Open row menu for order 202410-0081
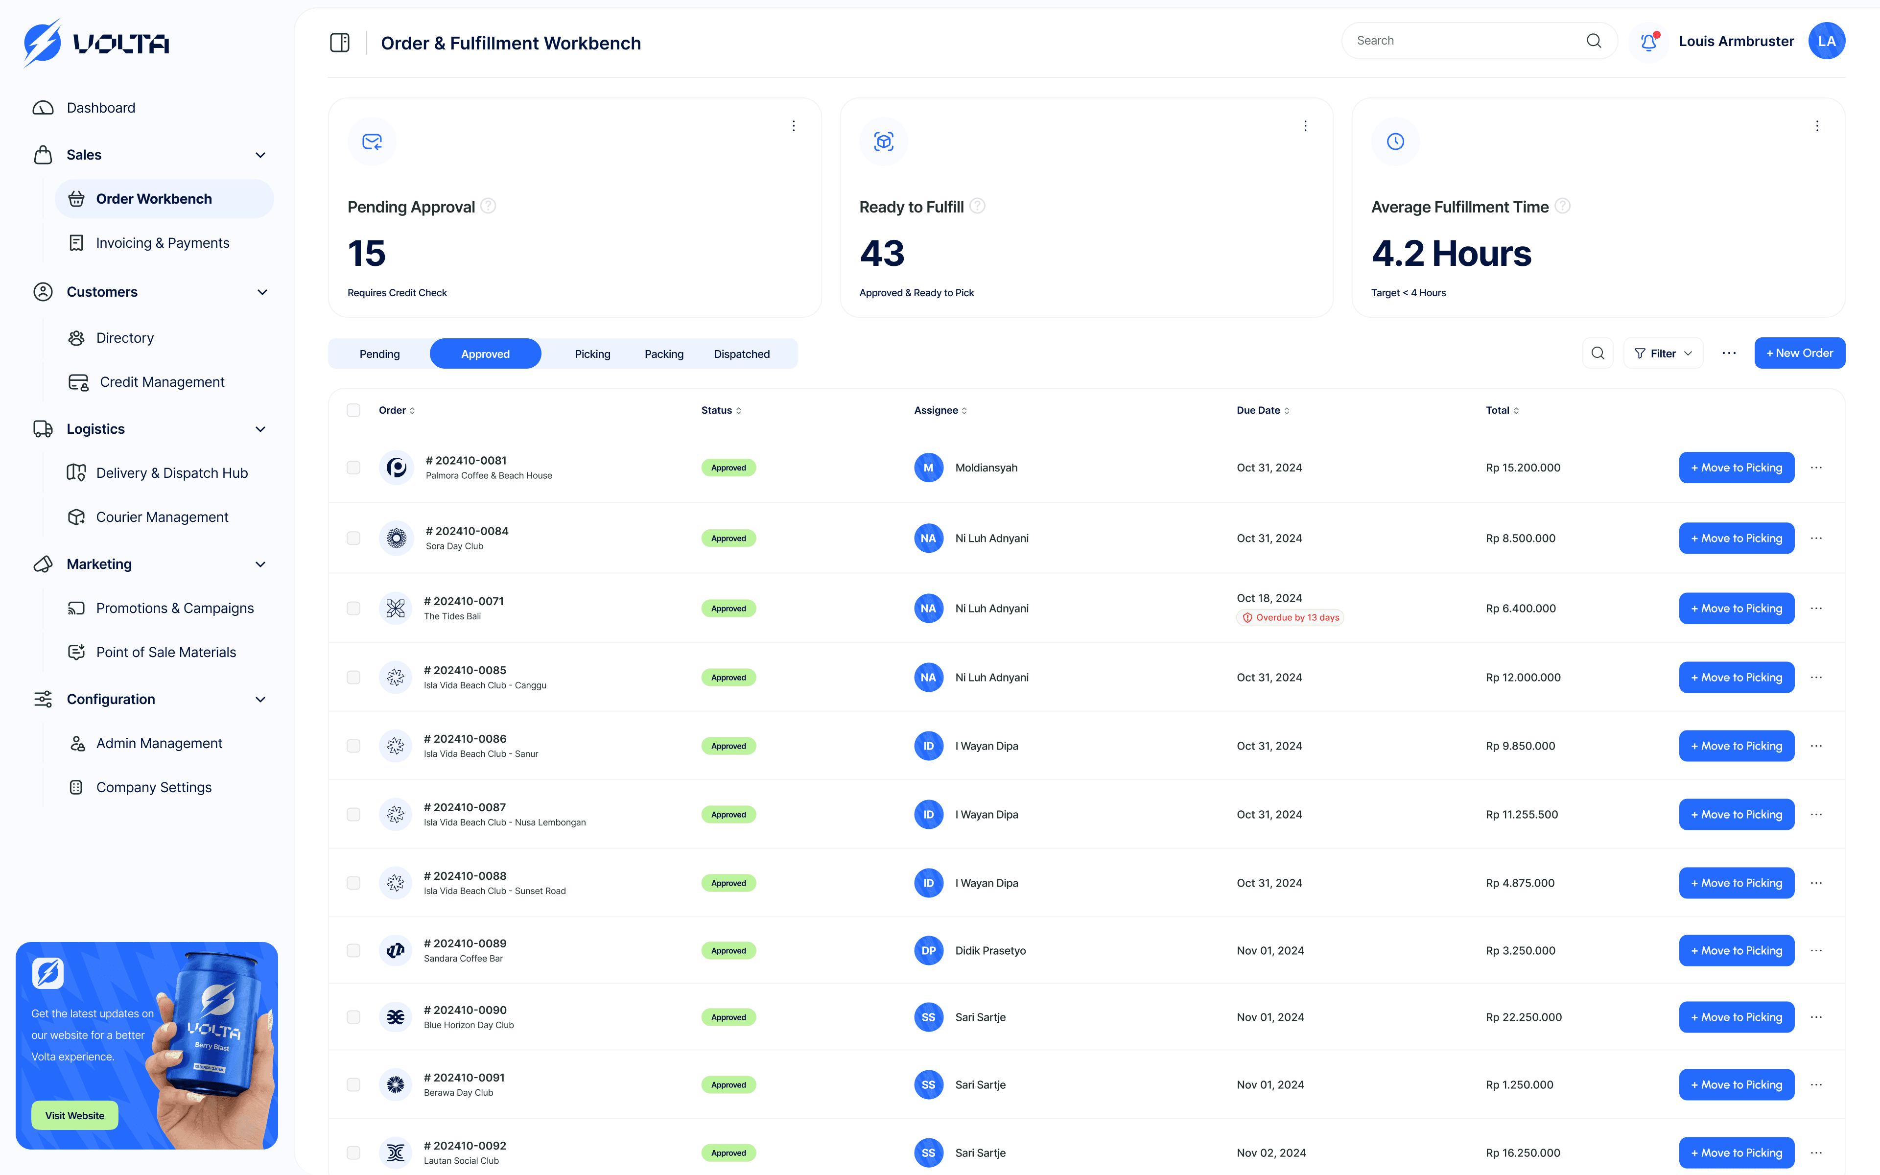 pos(1816,468)
